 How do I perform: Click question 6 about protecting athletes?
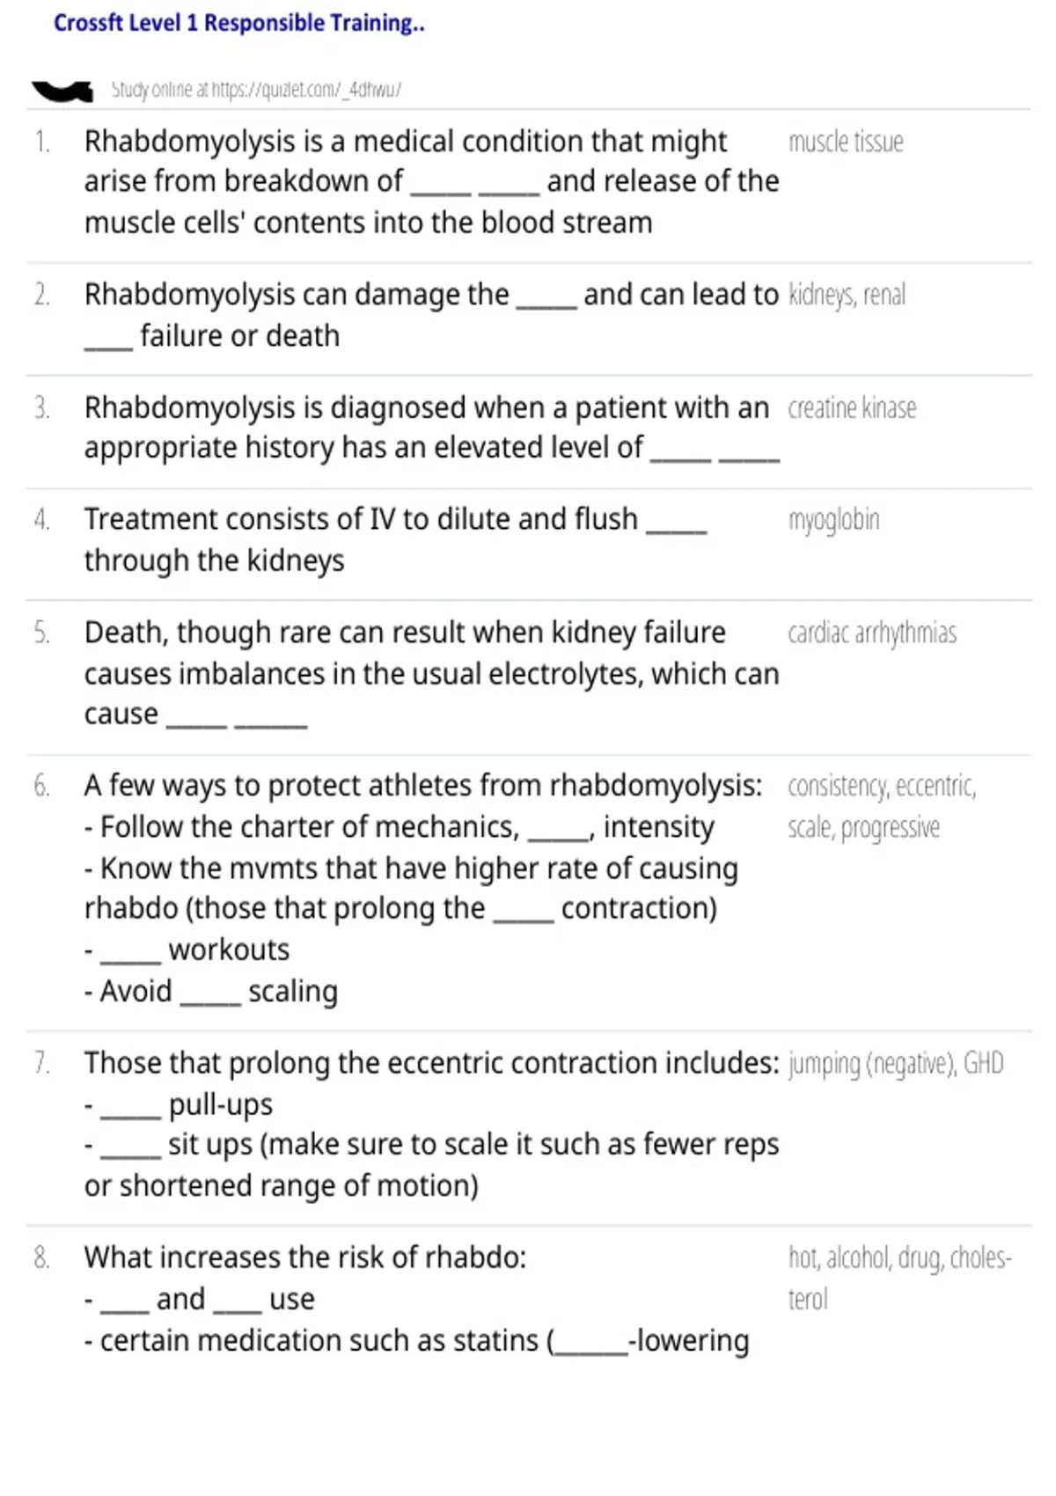pos(423,888)
